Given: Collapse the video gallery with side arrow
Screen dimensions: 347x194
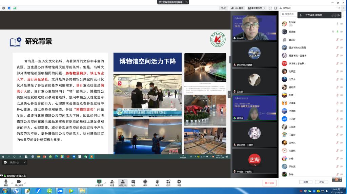Looking at the screenshot, I should pyautogui.click(x=229, y=95).
